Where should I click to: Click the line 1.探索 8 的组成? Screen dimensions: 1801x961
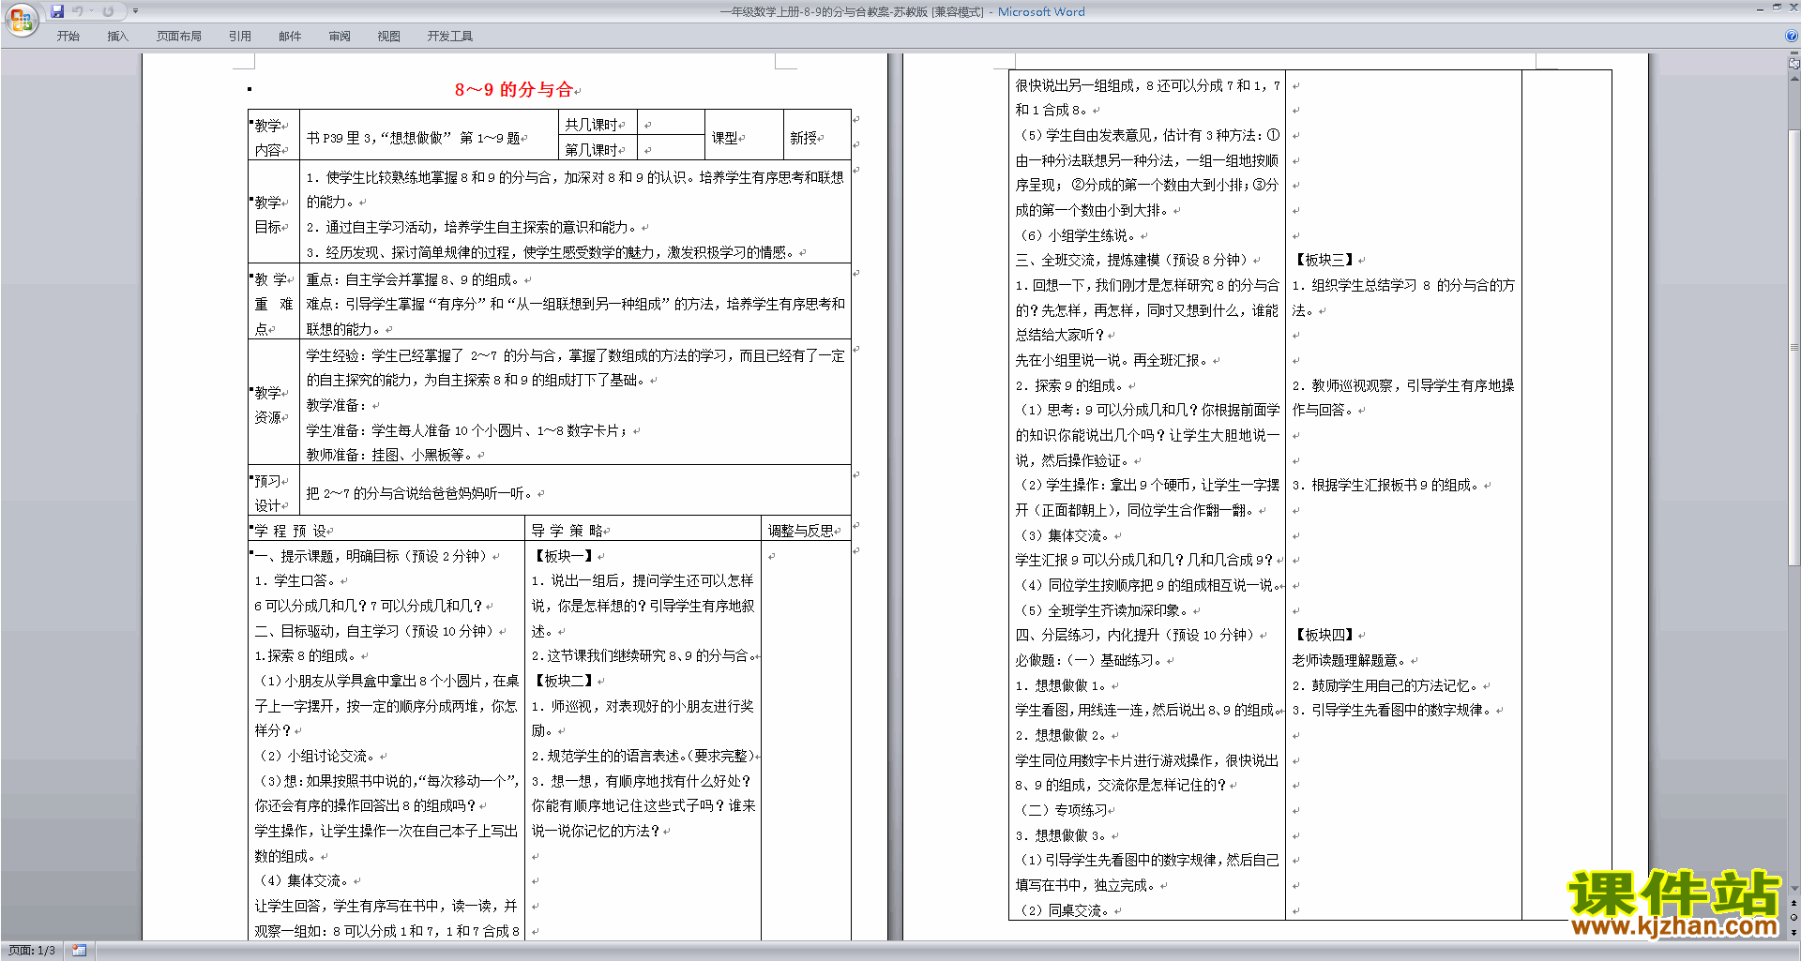[x=306, y=655]
